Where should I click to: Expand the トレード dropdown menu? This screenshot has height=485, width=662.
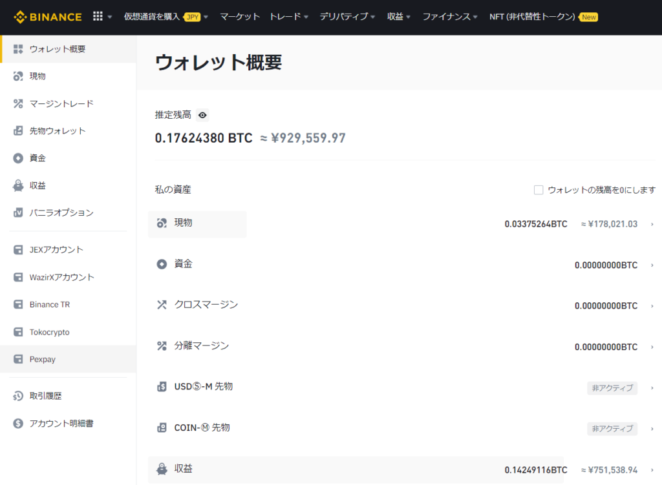coord(289,17)
